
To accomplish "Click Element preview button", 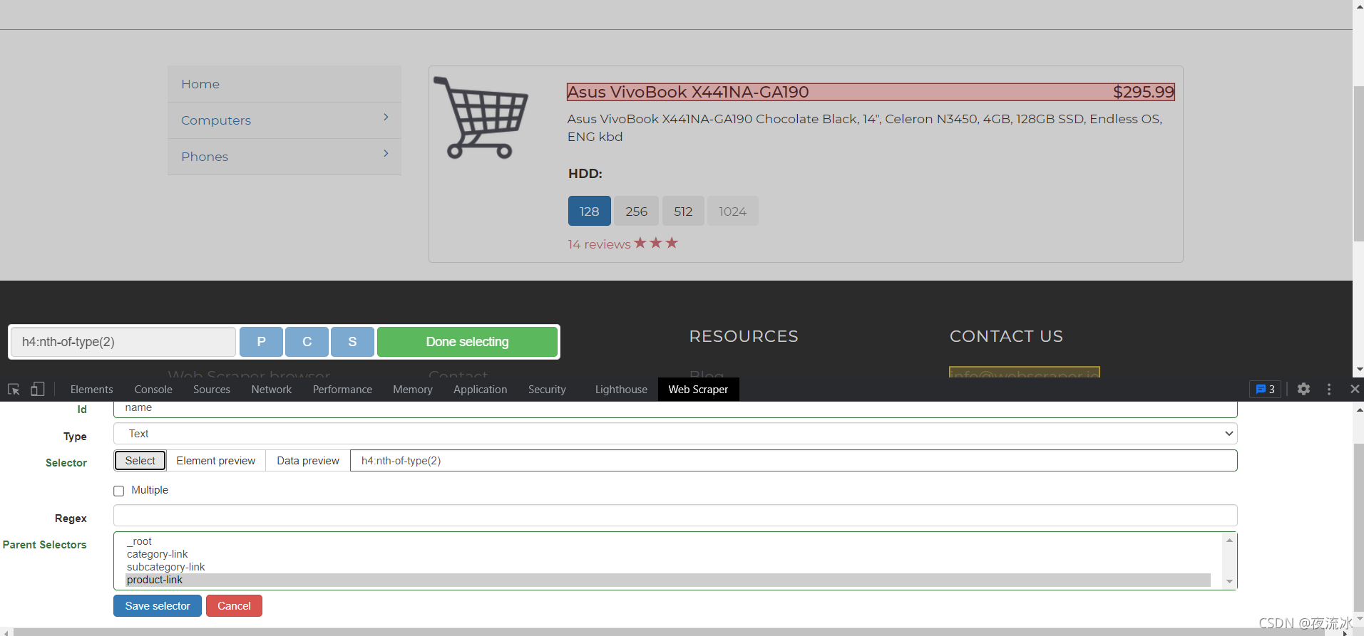I will tap(216, 461).
